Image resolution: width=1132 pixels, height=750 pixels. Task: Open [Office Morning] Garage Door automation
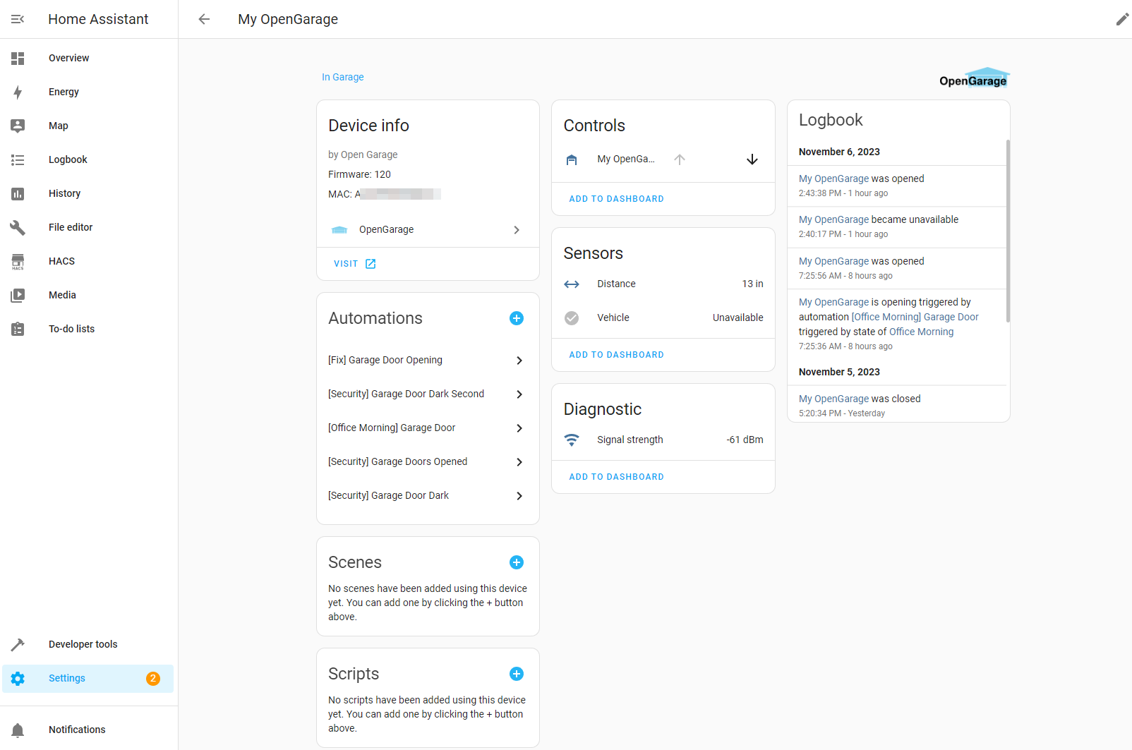[x=428, y=428]
